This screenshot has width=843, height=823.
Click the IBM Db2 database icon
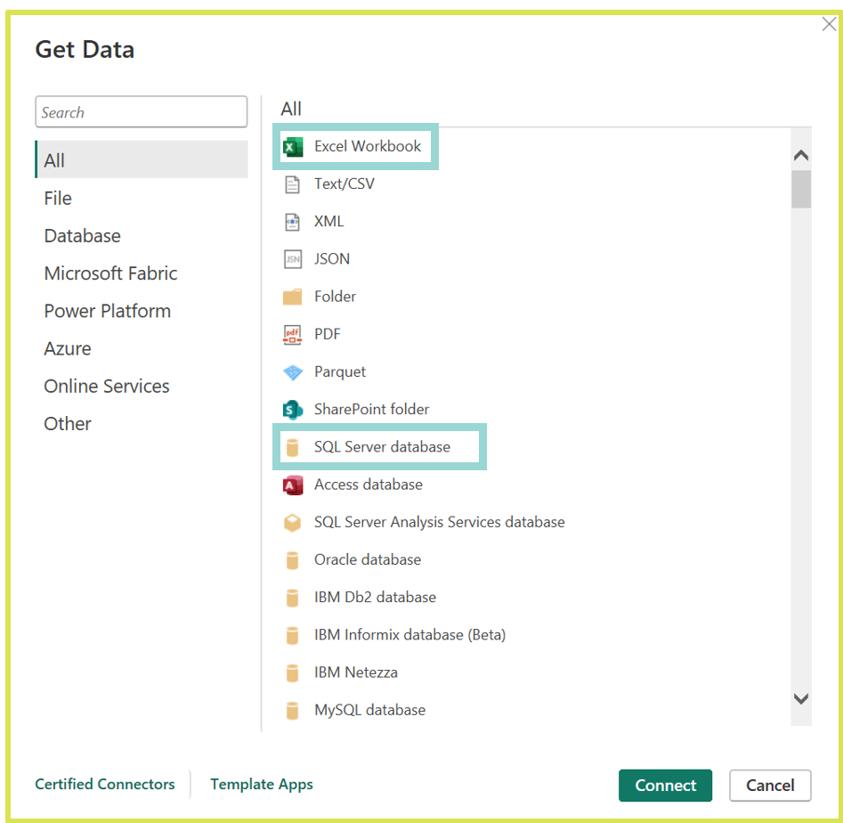tap(293, 598)
